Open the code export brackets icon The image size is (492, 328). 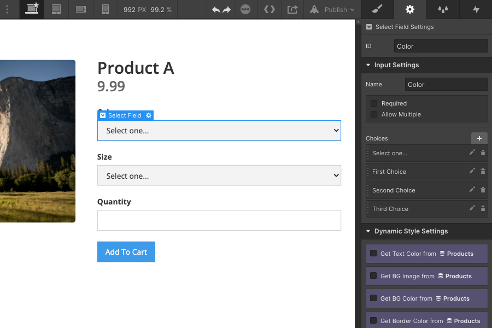coord(269,9)
